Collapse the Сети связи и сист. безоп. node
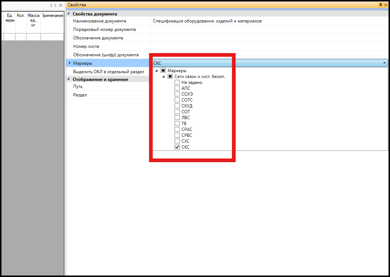The image size is (390, 277). click(164, 77)
